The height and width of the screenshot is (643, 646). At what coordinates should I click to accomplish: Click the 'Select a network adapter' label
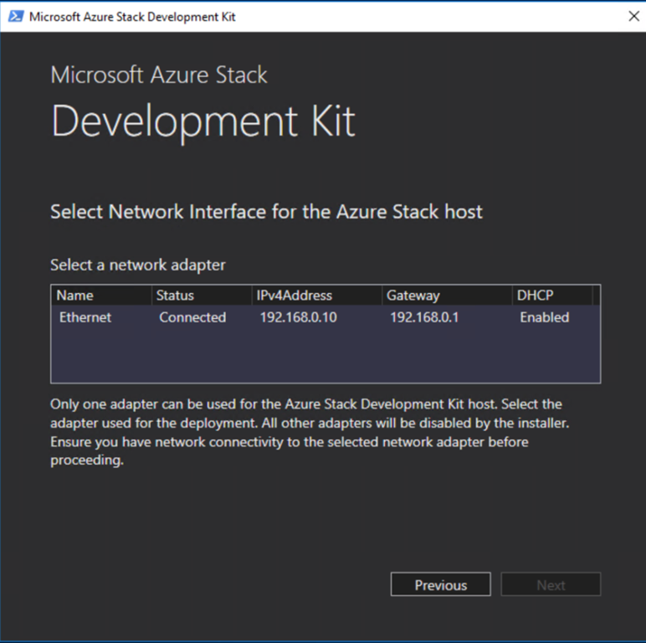coord(138,265)
